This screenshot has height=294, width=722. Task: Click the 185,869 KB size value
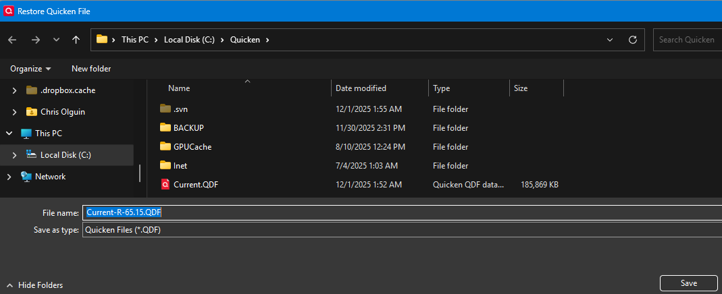point(540,185)
